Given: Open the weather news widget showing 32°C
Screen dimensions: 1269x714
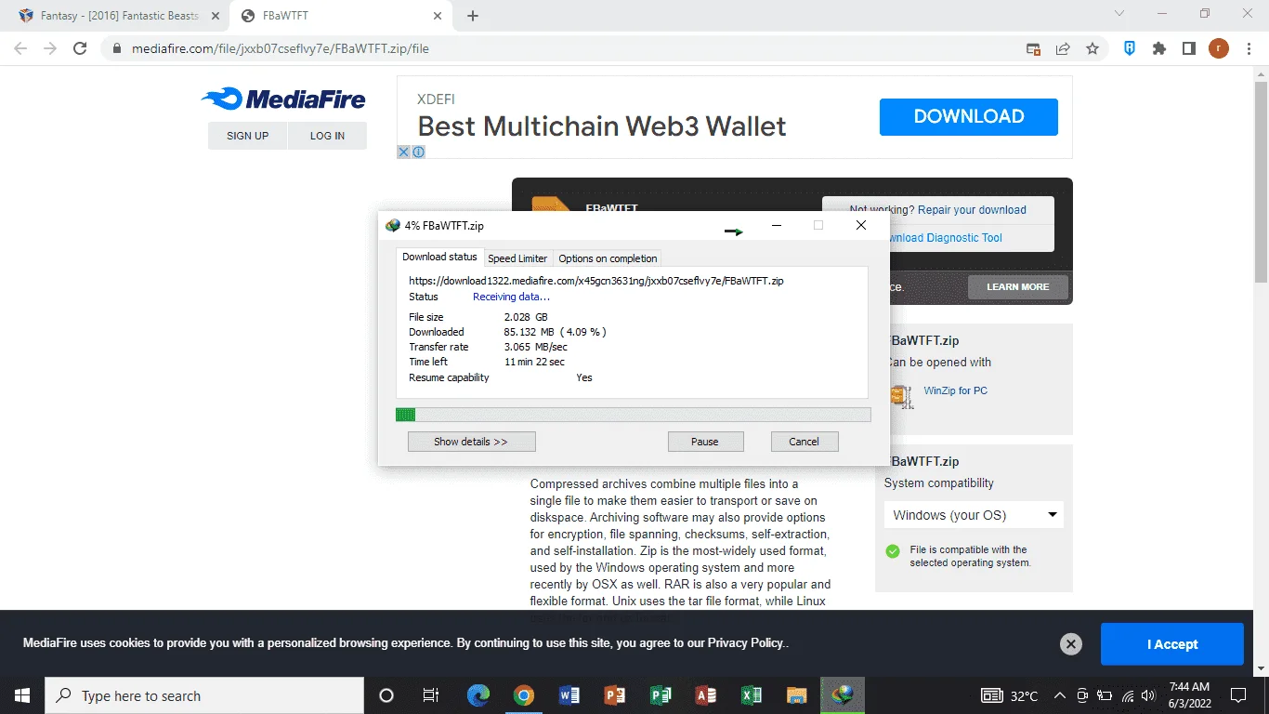Looking at the screenshot, I should click(x=1010, y=695).
